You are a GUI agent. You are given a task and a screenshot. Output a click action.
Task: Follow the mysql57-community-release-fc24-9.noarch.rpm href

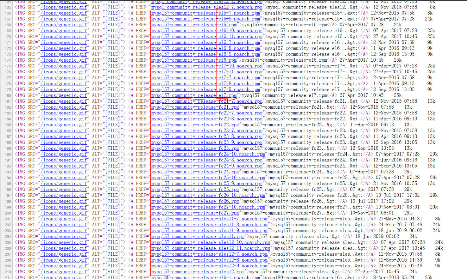coord(207,166)
